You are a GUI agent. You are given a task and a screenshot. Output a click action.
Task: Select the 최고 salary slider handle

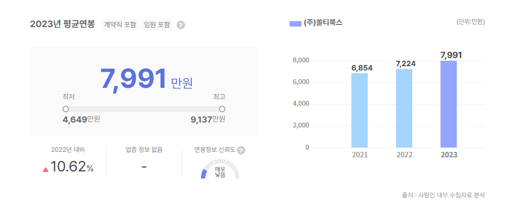[222, 108]
